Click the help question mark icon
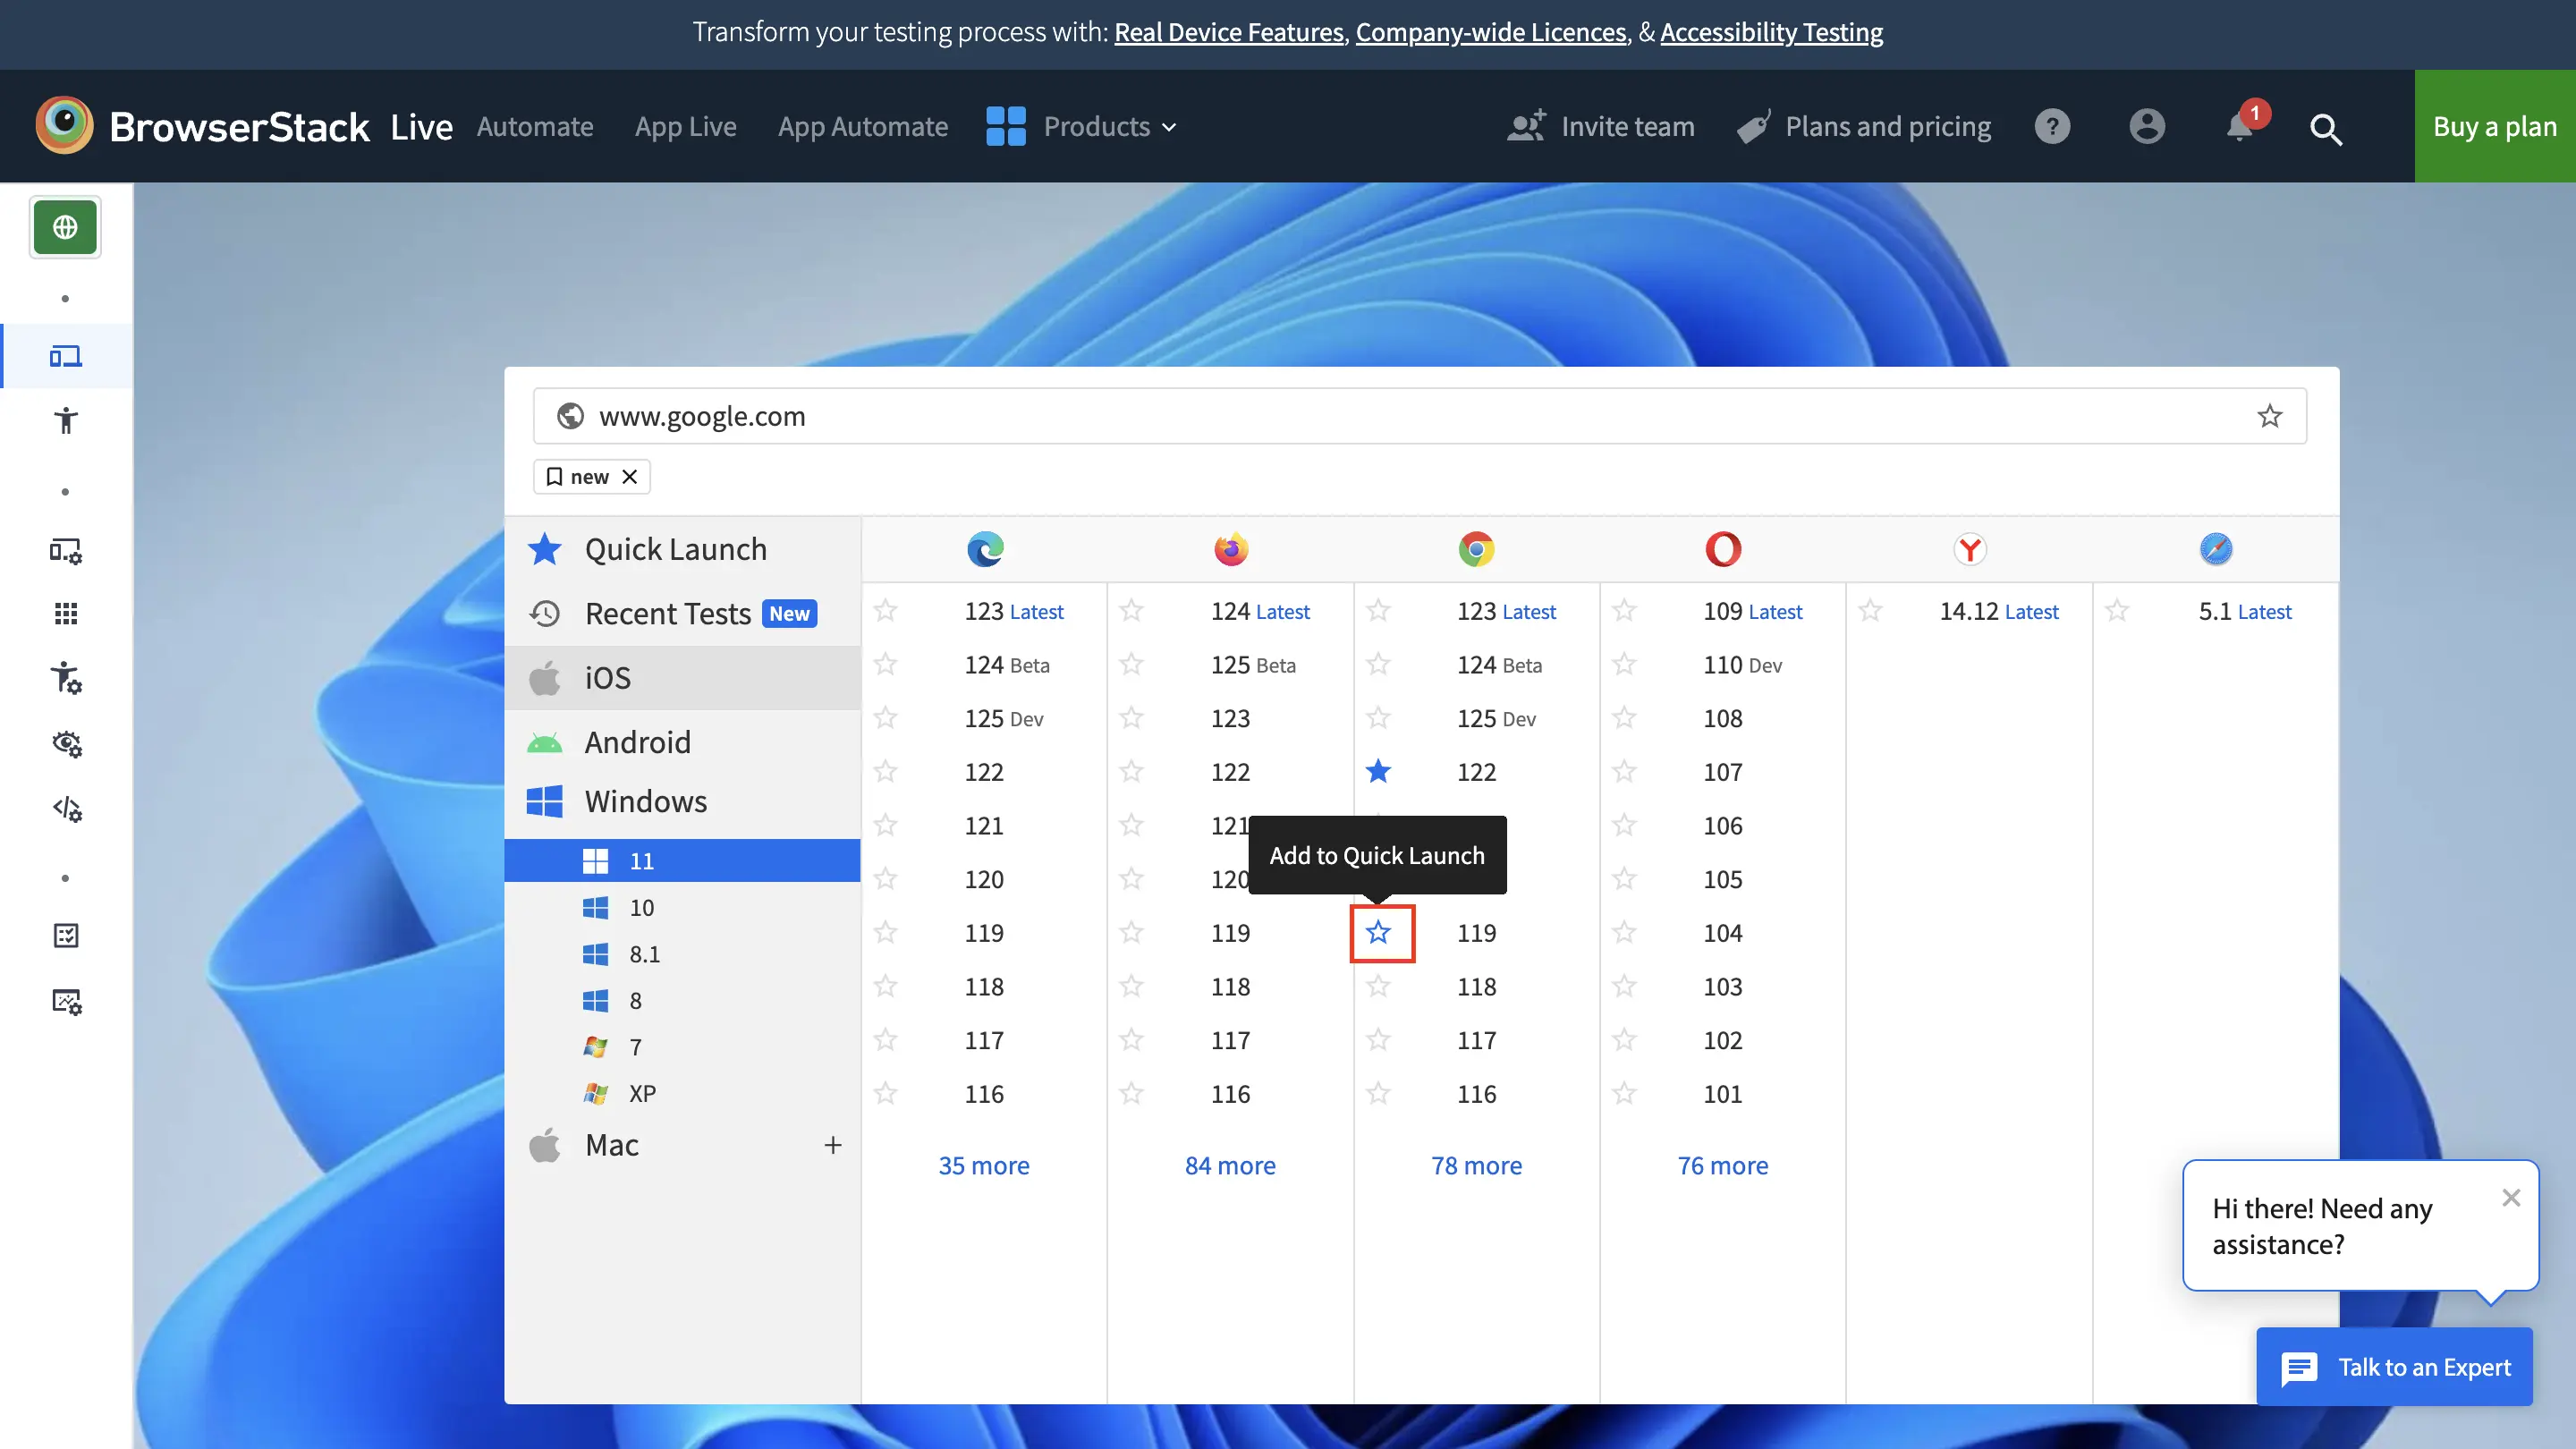Viewport: 2576px width, 1449px height. pyautogui.click(x=2052, y=127)
